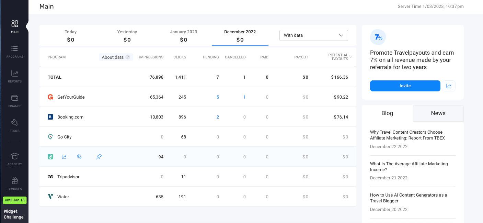Click Booking.com clicks value 896
Image resolution: width=483 pixels, height=223 pixels.
pos(182,117)
